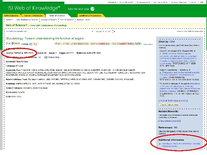Click Create Citation Alert button
Image resolution: width=207 pixels, height=155 pixels.
[169, 105]
